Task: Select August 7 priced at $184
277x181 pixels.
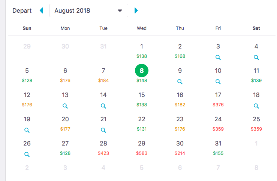Action: pos(103,75)
